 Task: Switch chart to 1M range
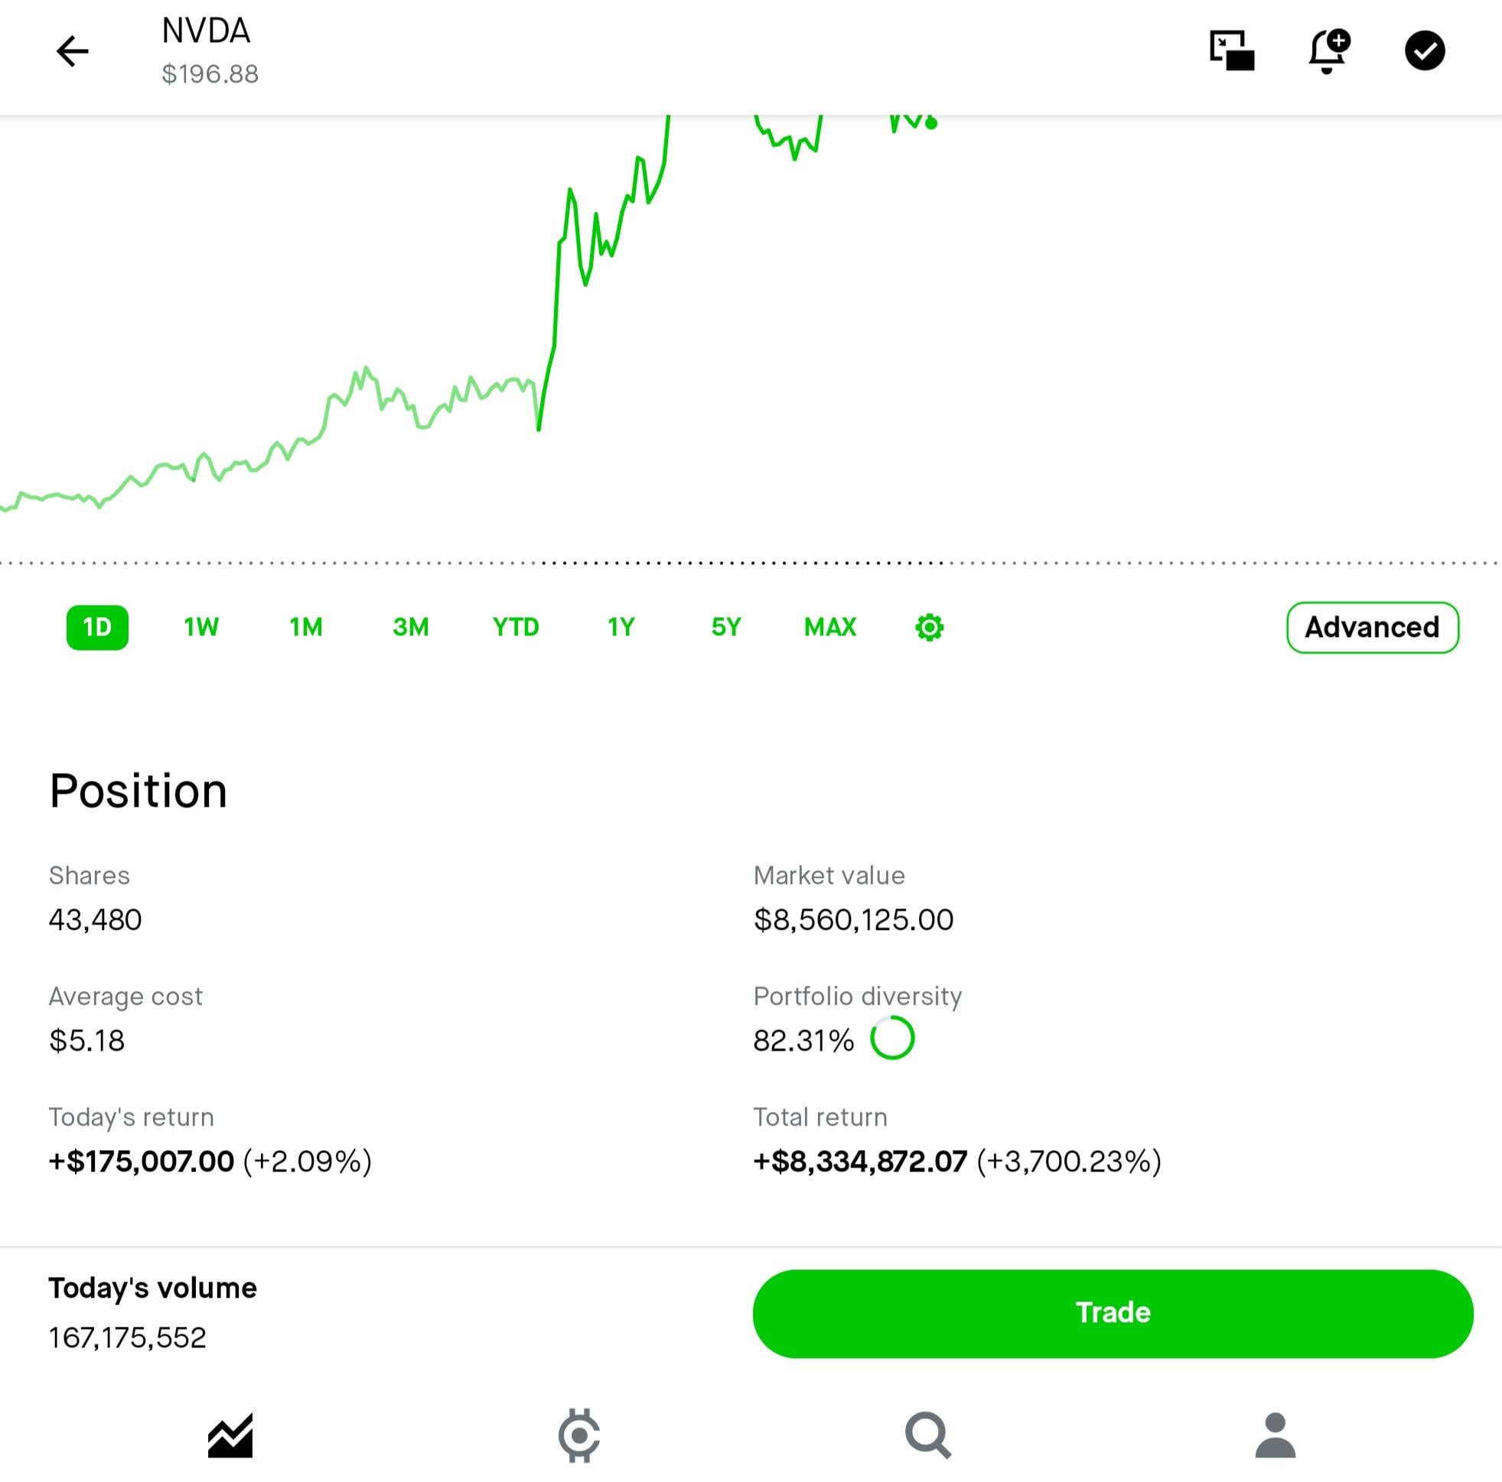click(x=306, y=627)
